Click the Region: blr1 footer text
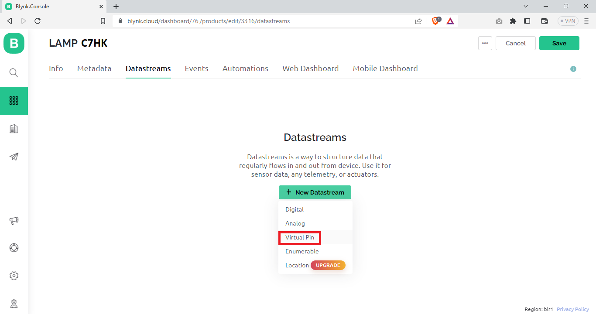This screenshot has width=596, height=335. [x=539, y=309]
